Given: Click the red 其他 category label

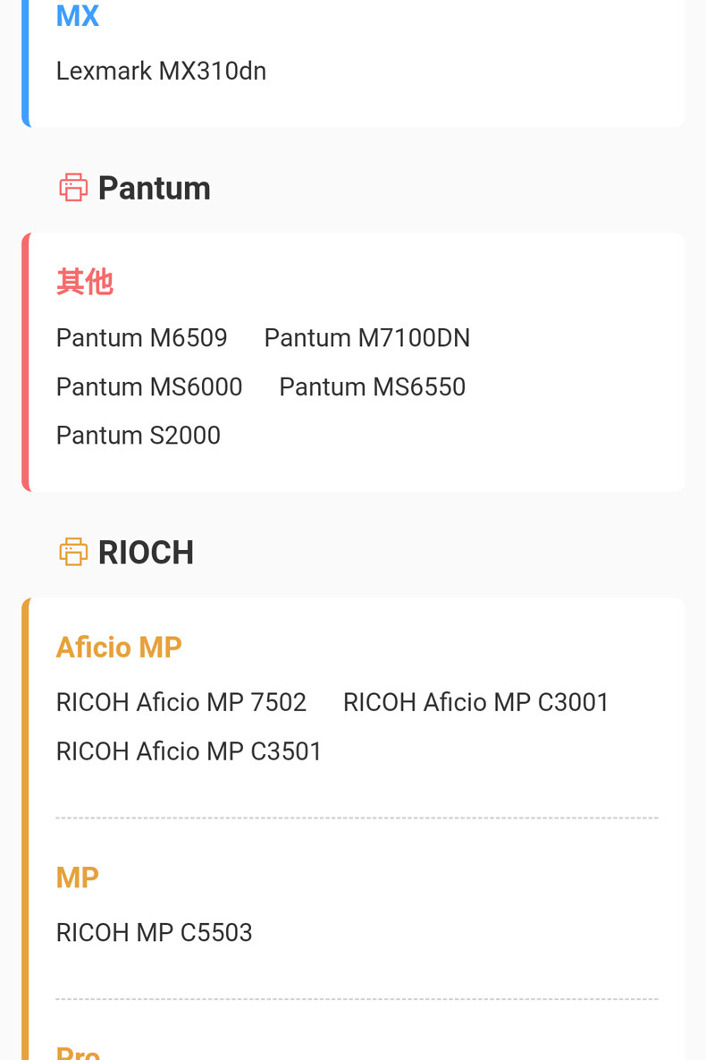Looking at the screenshot, I should pyautogui.click(x=84, y=283).
